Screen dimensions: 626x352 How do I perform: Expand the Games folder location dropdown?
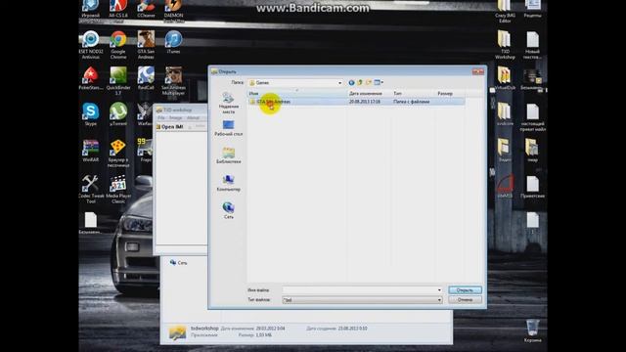pos(339,82)
